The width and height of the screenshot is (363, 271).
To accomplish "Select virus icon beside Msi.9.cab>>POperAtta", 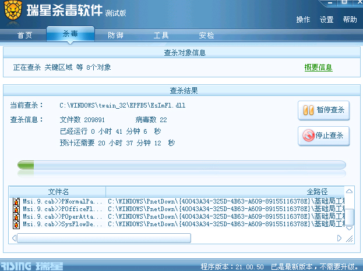I will tap(16, 217).
